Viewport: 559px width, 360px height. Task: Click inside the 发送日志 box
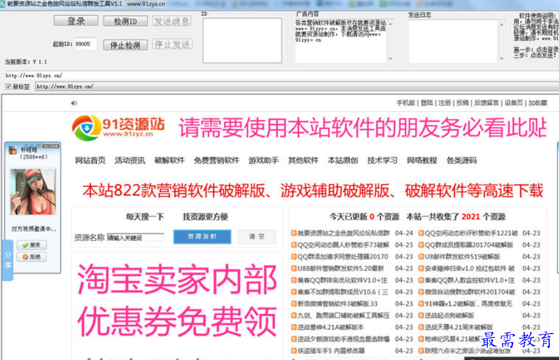[454, 41]
